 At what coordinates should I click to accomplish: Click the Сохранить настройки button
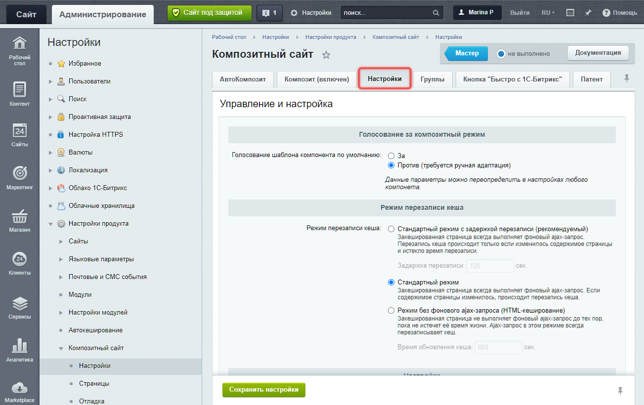(x=263, y=390)
